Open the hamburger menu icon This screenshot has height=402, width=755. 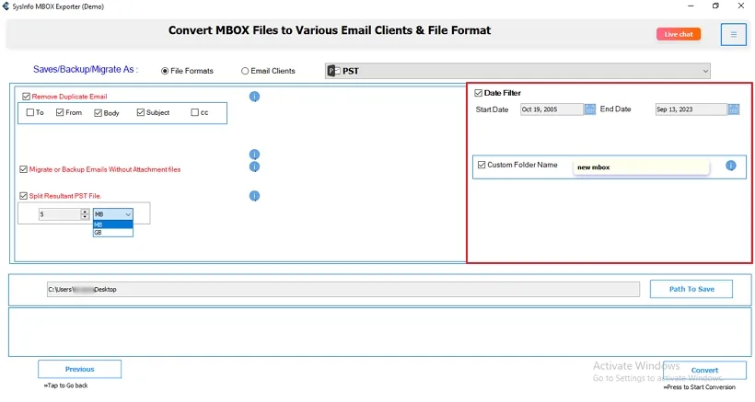pyautogui.click(x=733, y=34)
